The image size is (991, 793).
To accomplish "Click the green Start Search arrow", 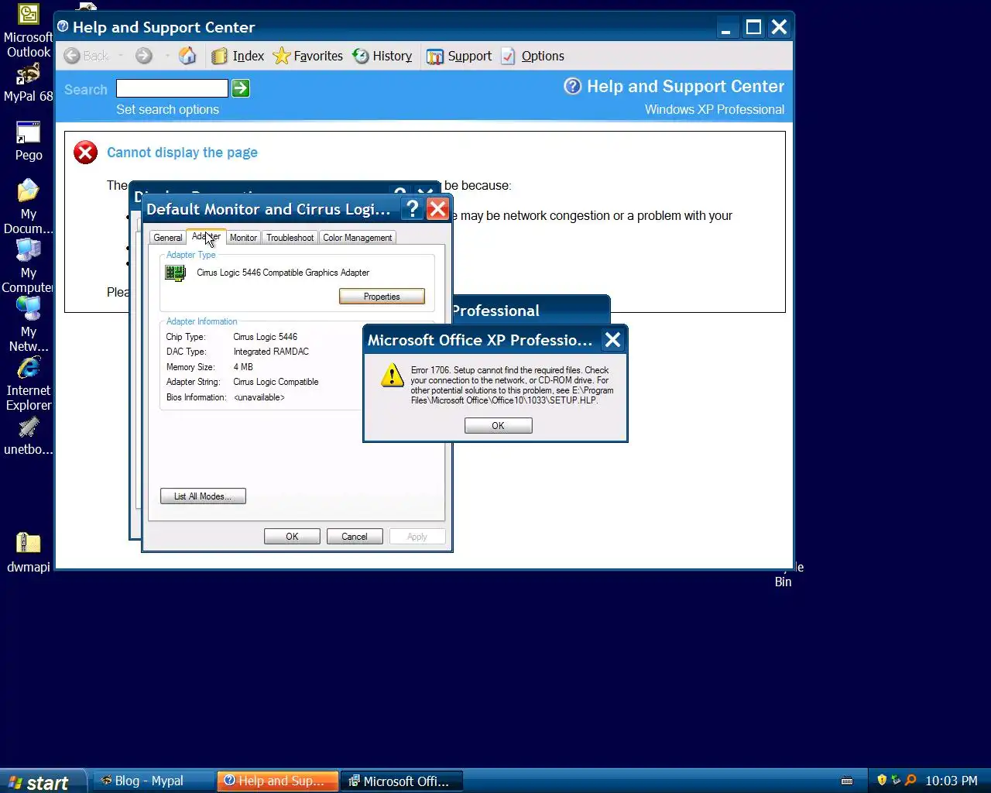I will coord(241,88).
